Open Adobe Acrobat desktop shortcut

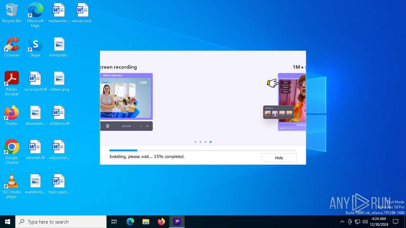12,84
